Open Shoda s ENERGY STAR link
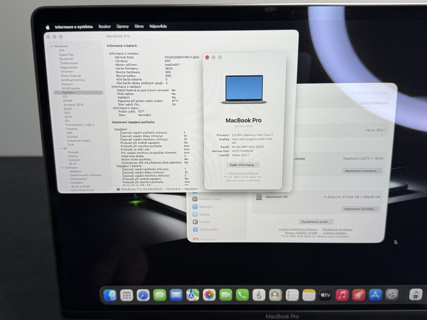The image size is (427, 320). (x=301, y=233)
